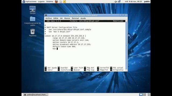Viewport: 172px width, 96px height.
Task: Open the Lugares menu
Action: tap(41, 2)
